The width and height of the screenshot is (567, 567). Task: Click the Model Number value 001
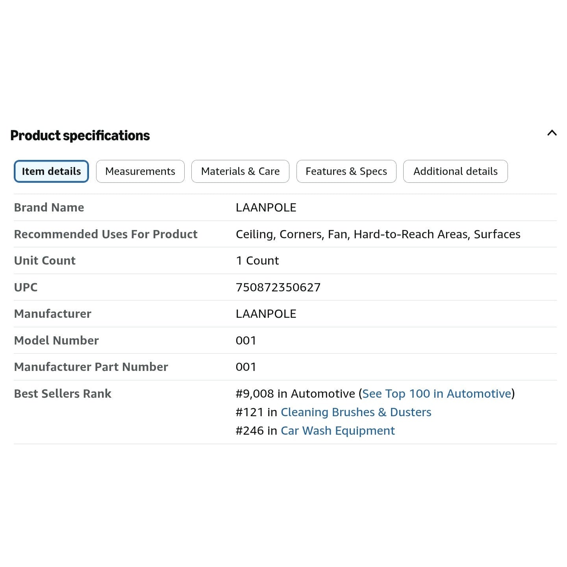[246, 340]
